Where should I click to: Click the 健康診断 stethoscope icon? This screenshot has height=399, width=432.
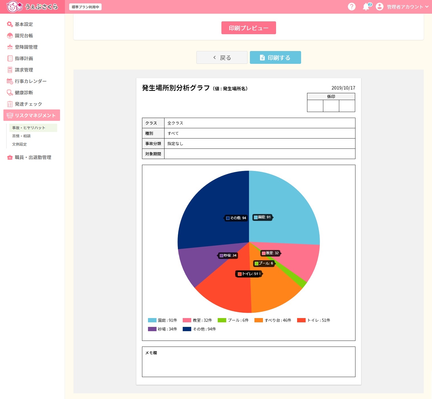pos(10,93)
